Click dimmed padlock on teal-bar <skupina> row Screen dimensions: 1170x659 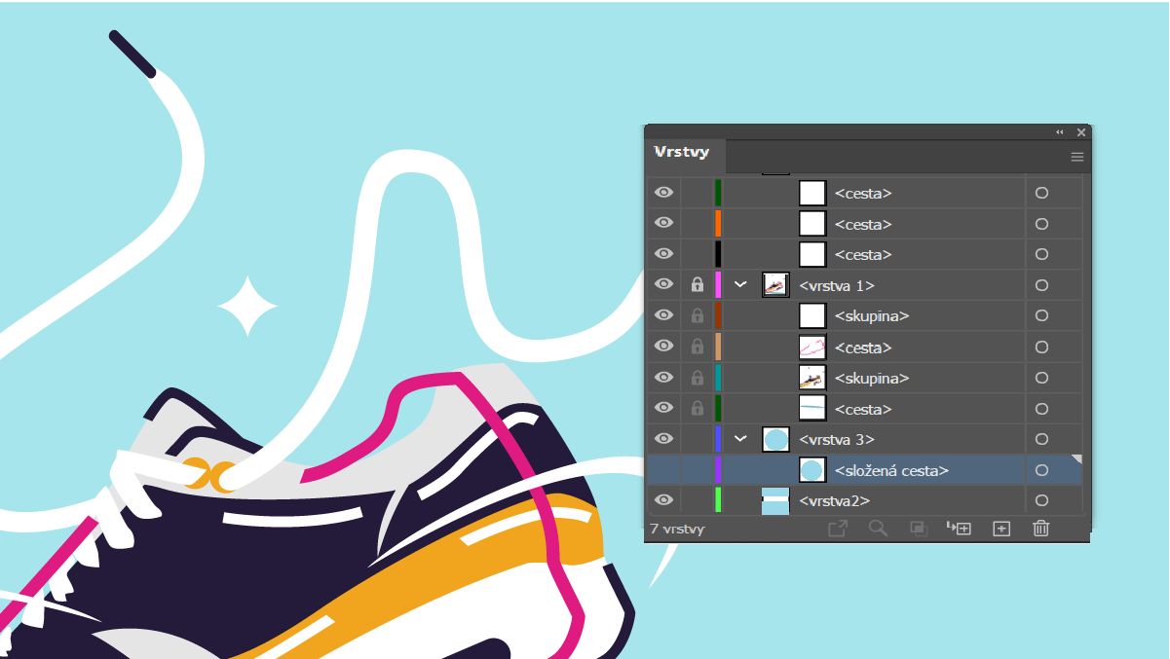[x=697, y=378]
